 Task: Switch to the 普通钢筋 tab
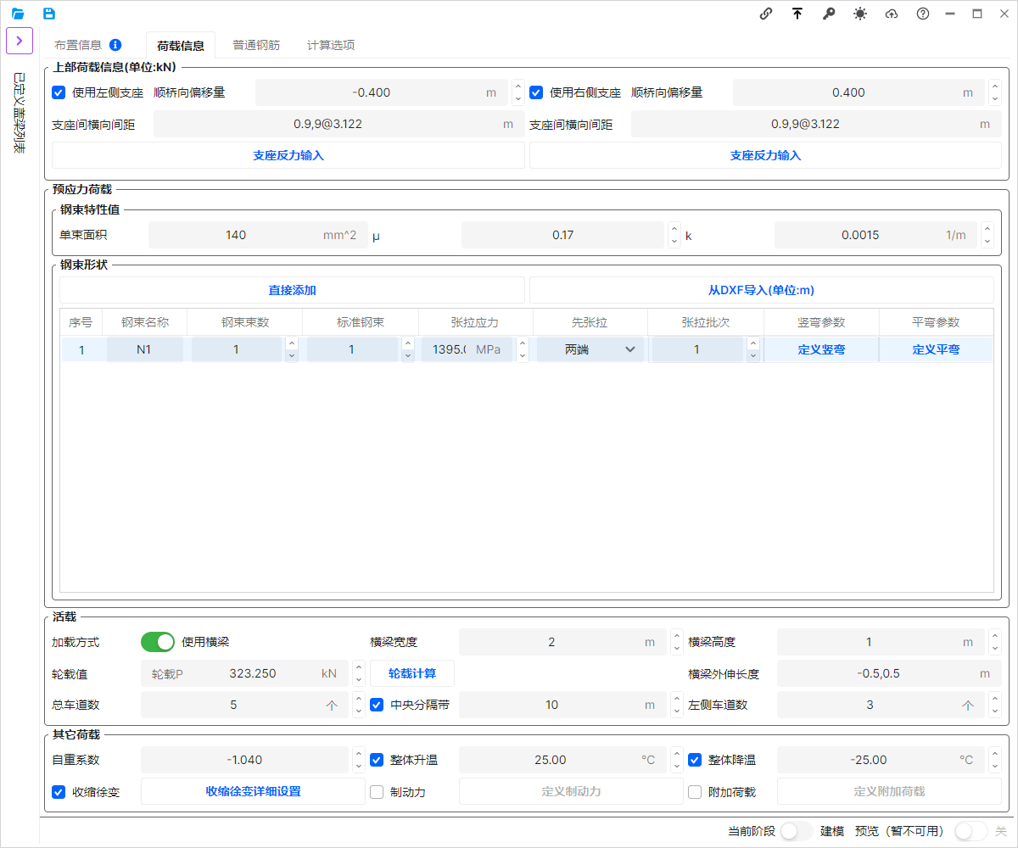(256, 45)
